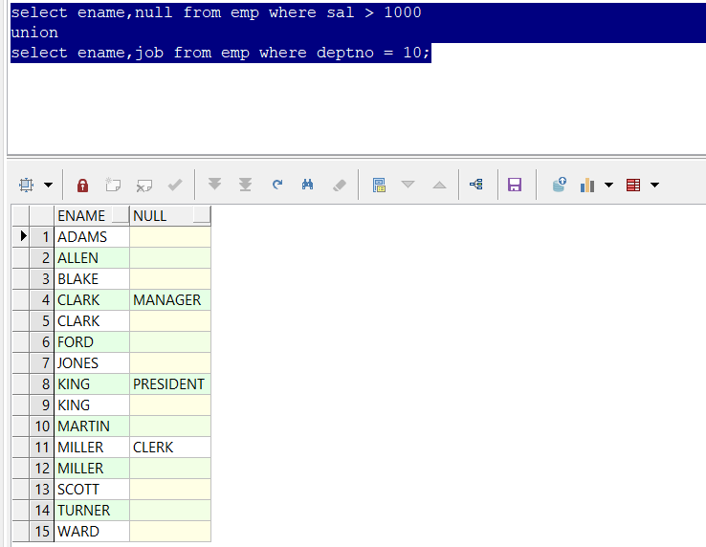Viewport: 706px width, 547px height.
Task: Click empty NULL cell in ADAMS row
Action: click(x=170, y=237)
